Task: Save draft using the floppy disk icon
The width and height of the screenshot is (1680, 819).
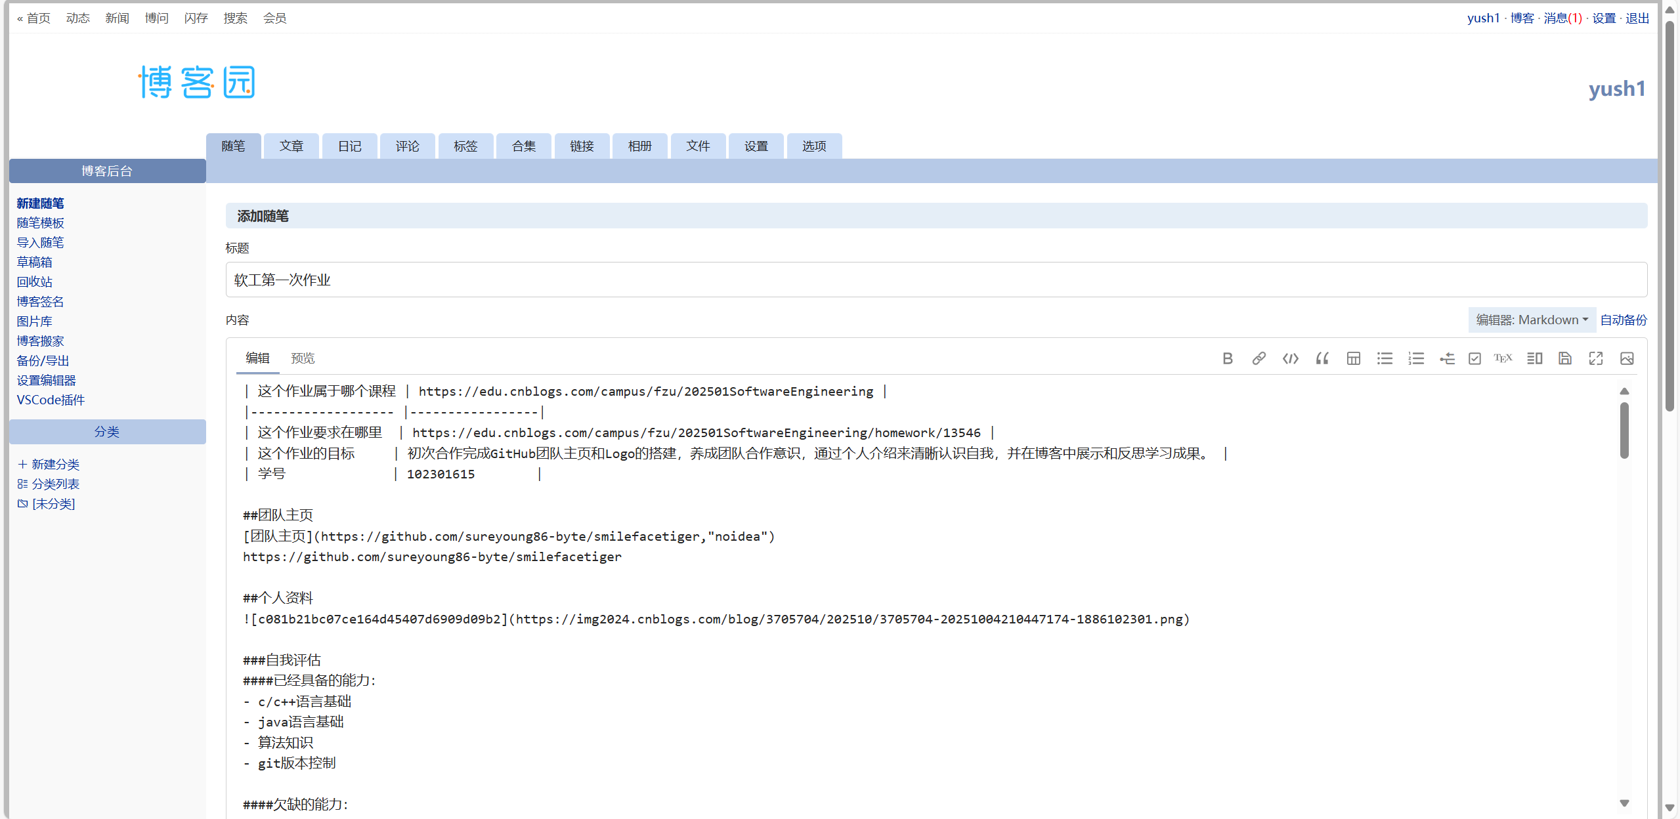Action: tap(1565, 358)
